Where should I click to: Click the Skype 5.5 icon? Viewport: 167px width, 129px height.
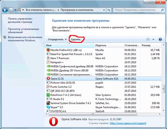[x=48, y=107]
